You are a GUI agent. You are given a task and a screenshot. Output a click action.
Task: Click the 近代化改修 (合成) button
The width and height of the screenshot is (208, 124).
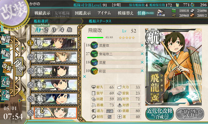tap(160, 114)
